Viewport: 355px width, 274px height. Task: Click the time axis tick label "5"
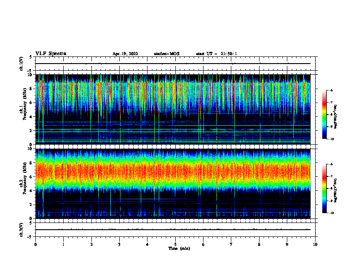pyautogui.click(x=175, y=244)
